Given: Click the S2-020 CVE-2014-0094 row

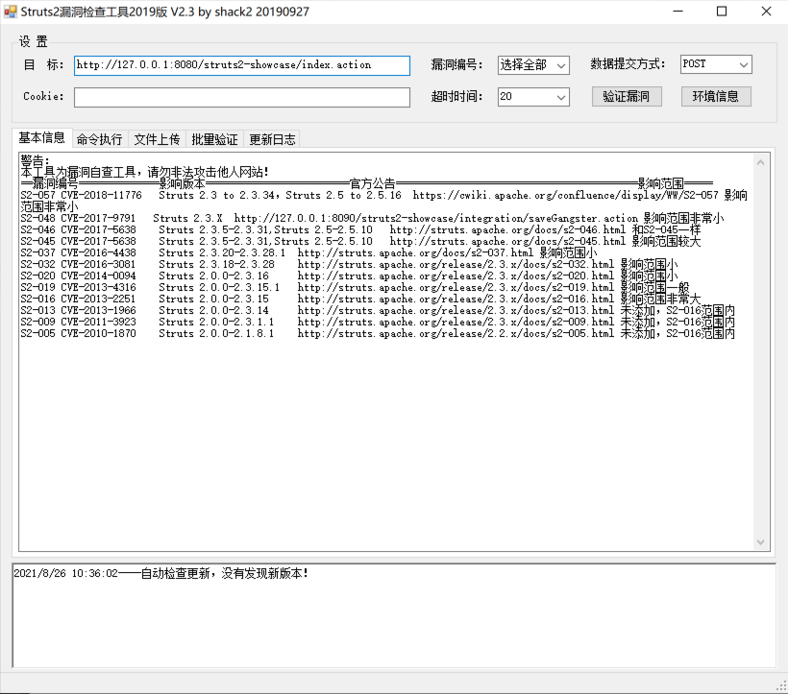Looking at the screenshot, I should 349,276.
